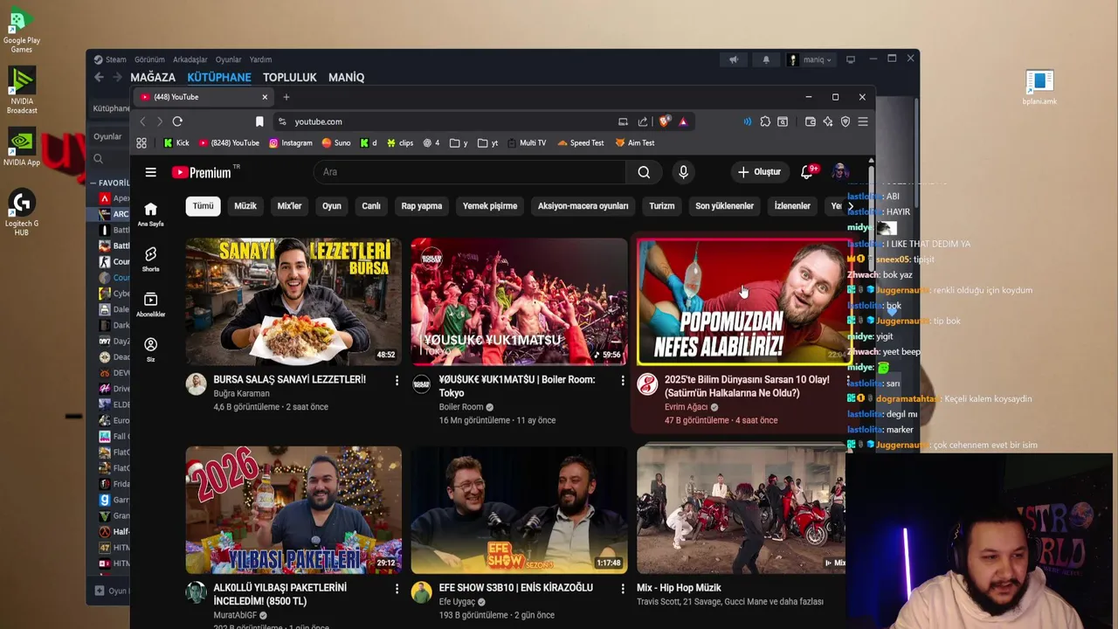This screenshot has height=629, width=1118.
Task: Open the Yardım menu in Steam
Action: (261, 59)
